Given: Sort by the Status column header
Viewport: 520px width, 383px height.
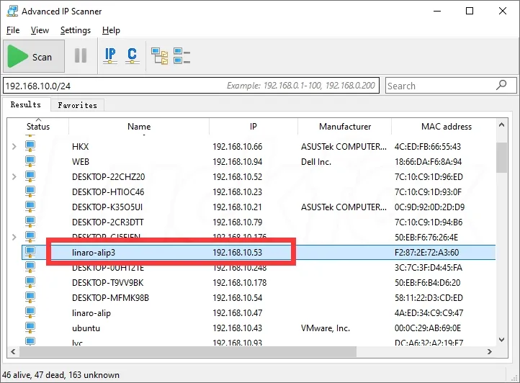Looking at the screenshot, I should tap(38, 126).
